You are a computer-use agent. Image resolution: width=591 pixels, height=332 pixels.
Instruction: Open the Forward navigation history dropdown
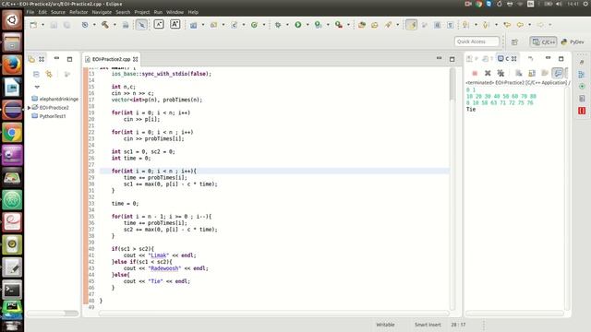coord(550,25)
